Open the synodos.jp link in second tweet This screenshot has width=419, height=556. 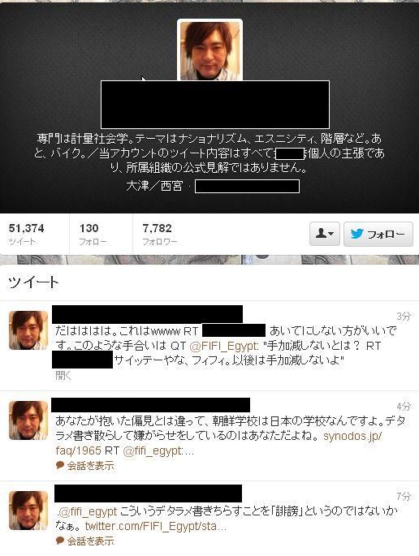pos(218,443)
